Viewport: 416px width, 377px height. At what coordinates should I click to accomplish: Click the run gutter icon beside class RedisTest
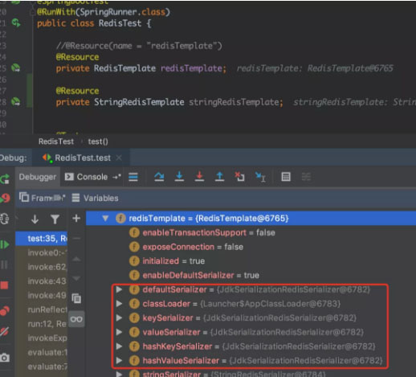tap(16, 23)
